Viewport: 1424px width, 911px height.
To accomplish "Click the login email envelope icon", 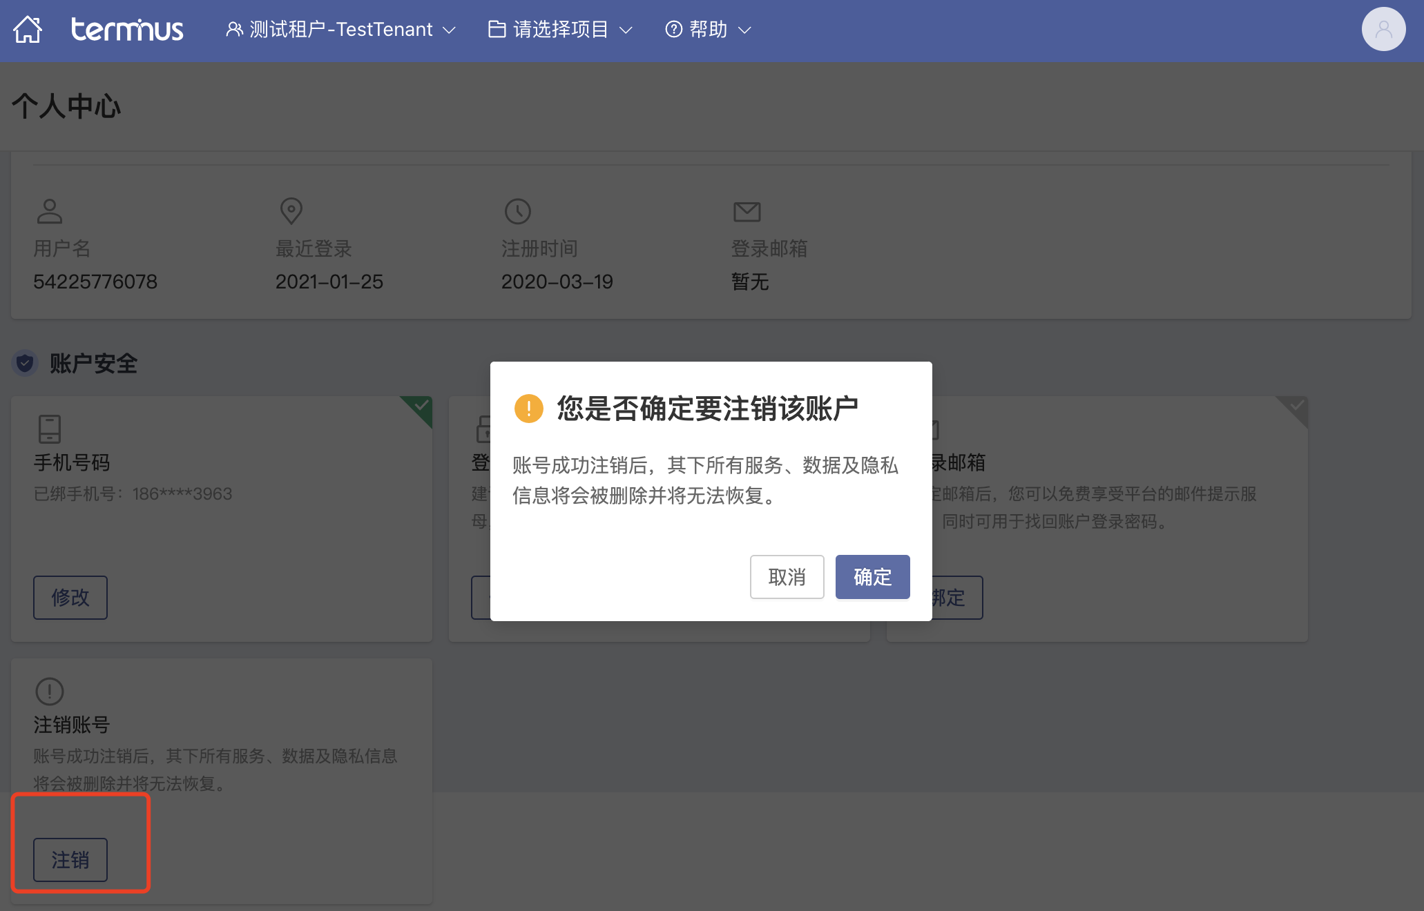I will [747, 212].
